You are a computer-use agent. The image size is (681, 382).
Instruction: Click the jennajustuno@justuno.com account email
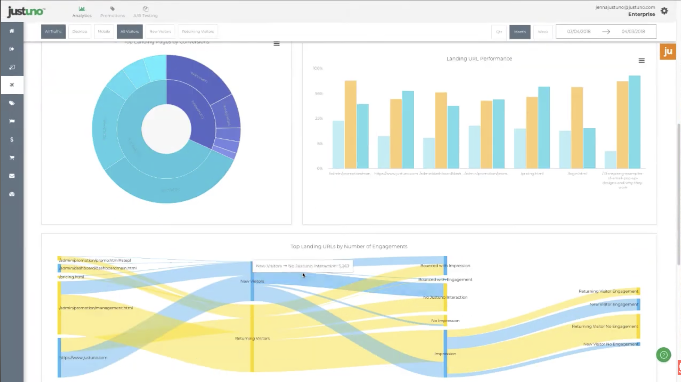coord(625,7)
